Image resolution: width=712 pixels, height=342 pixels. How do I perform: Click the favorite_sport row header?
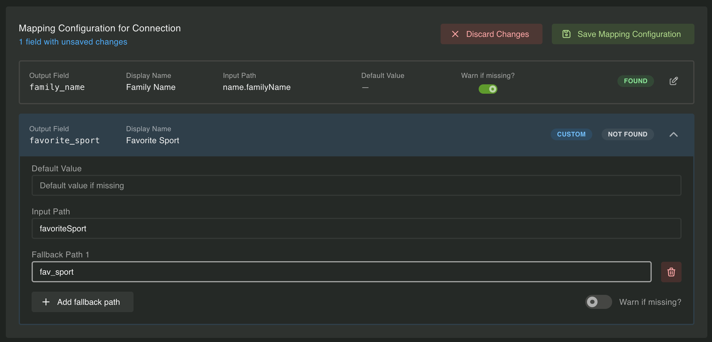click(x=322, y=135)
